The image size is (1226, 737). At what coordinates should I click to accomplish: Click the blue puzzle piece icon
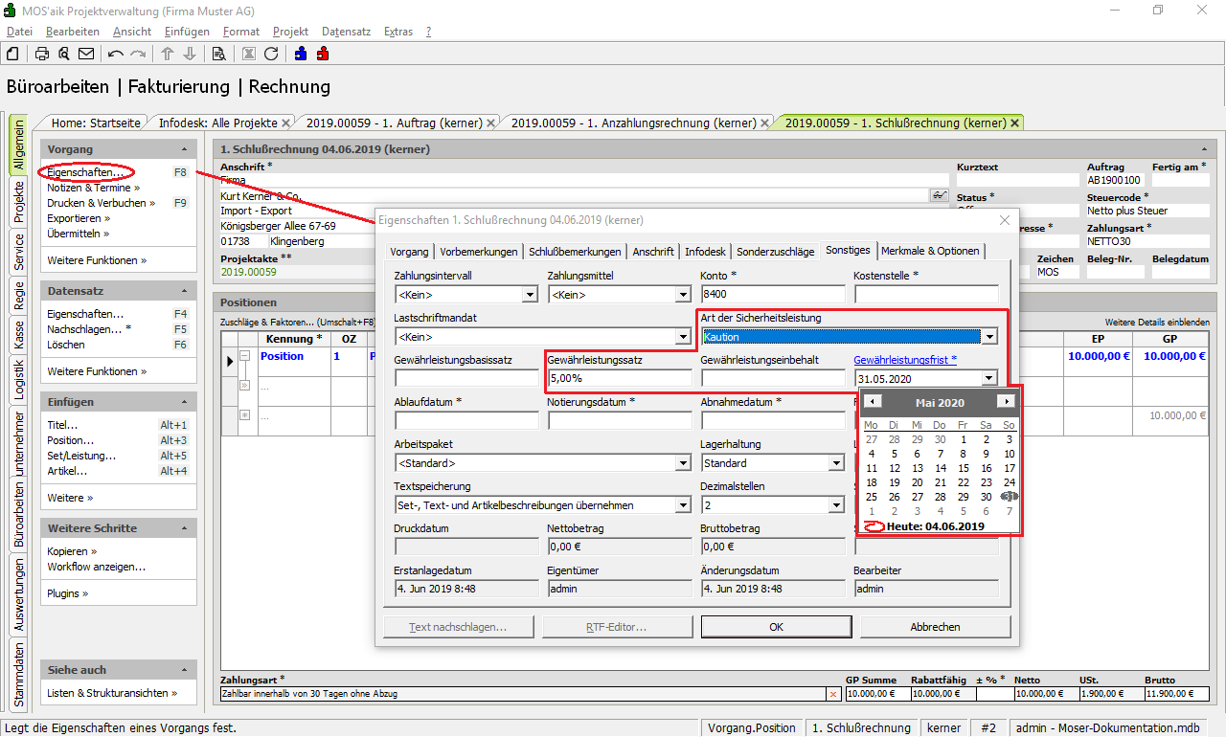pos(301,54)
